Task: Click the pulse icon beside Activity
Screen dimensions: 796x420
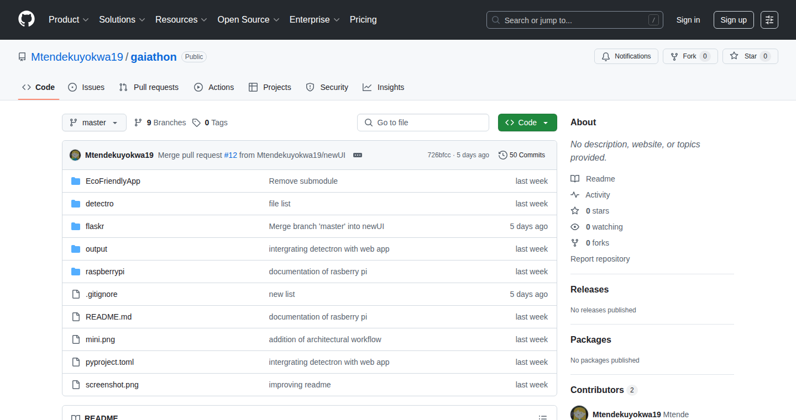Action: (575, 195)
